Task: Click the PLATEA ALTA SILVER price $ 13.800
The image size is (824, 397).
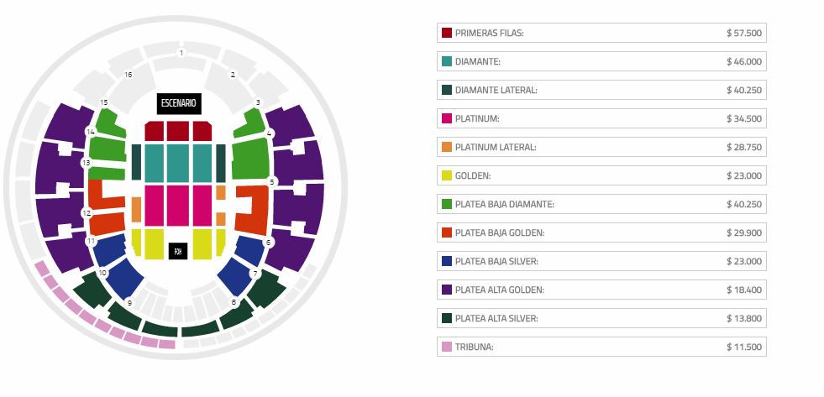Action: (744, 318)
